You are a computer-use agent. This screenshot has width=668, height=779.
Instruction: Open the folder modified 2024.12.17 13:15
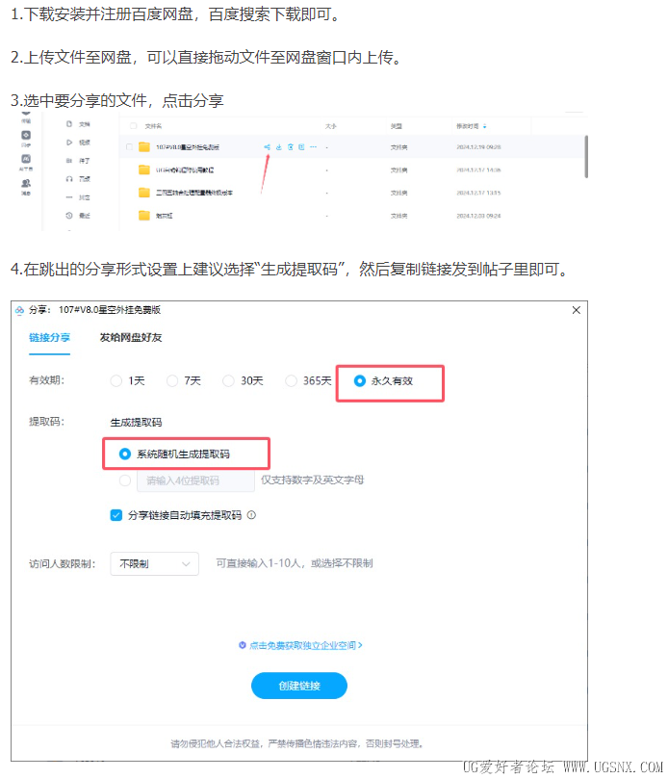coord(144,193)
